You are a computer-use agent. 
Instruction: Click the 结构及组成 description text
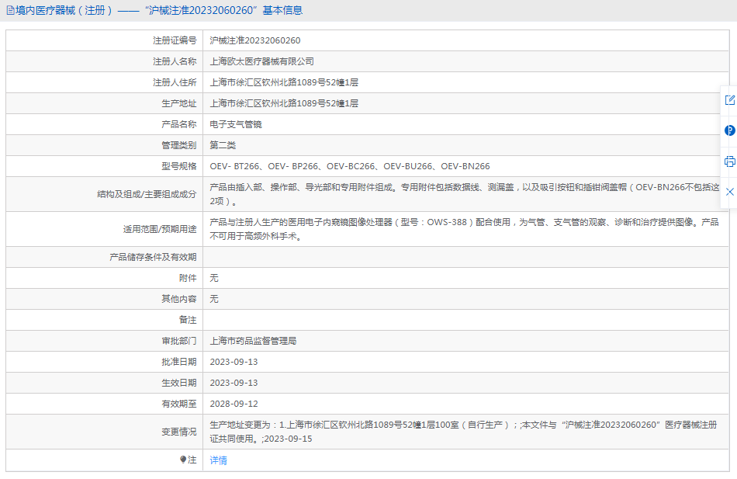point(465,194)
